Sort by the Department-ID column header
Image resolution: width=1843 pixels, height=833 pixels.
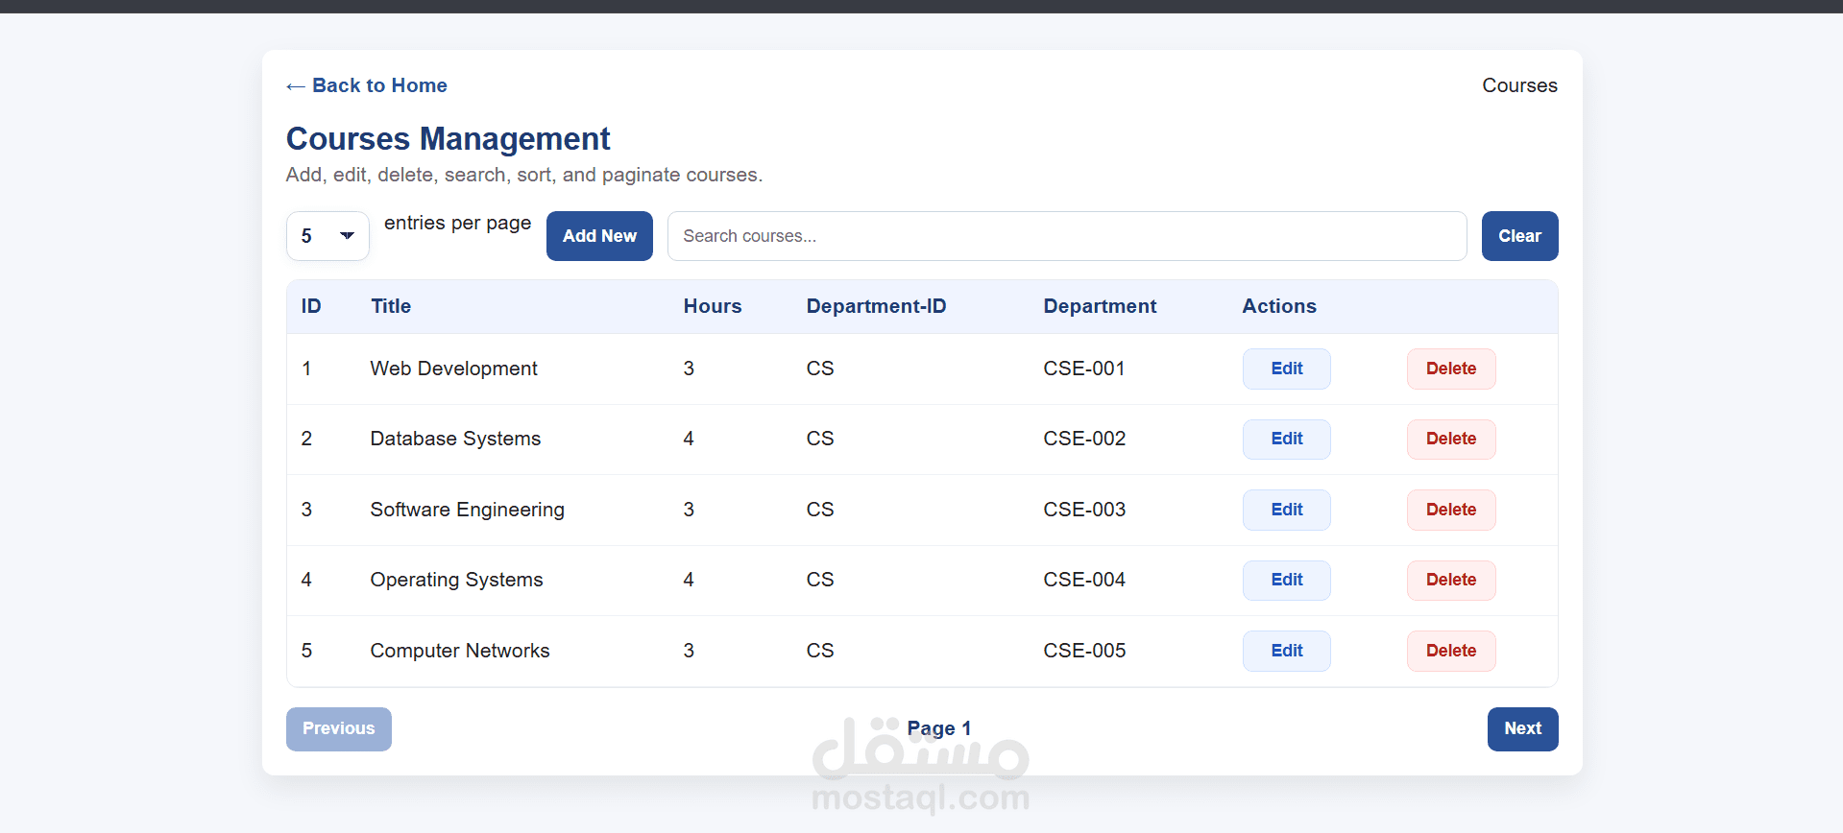click(x=876, y=306)
